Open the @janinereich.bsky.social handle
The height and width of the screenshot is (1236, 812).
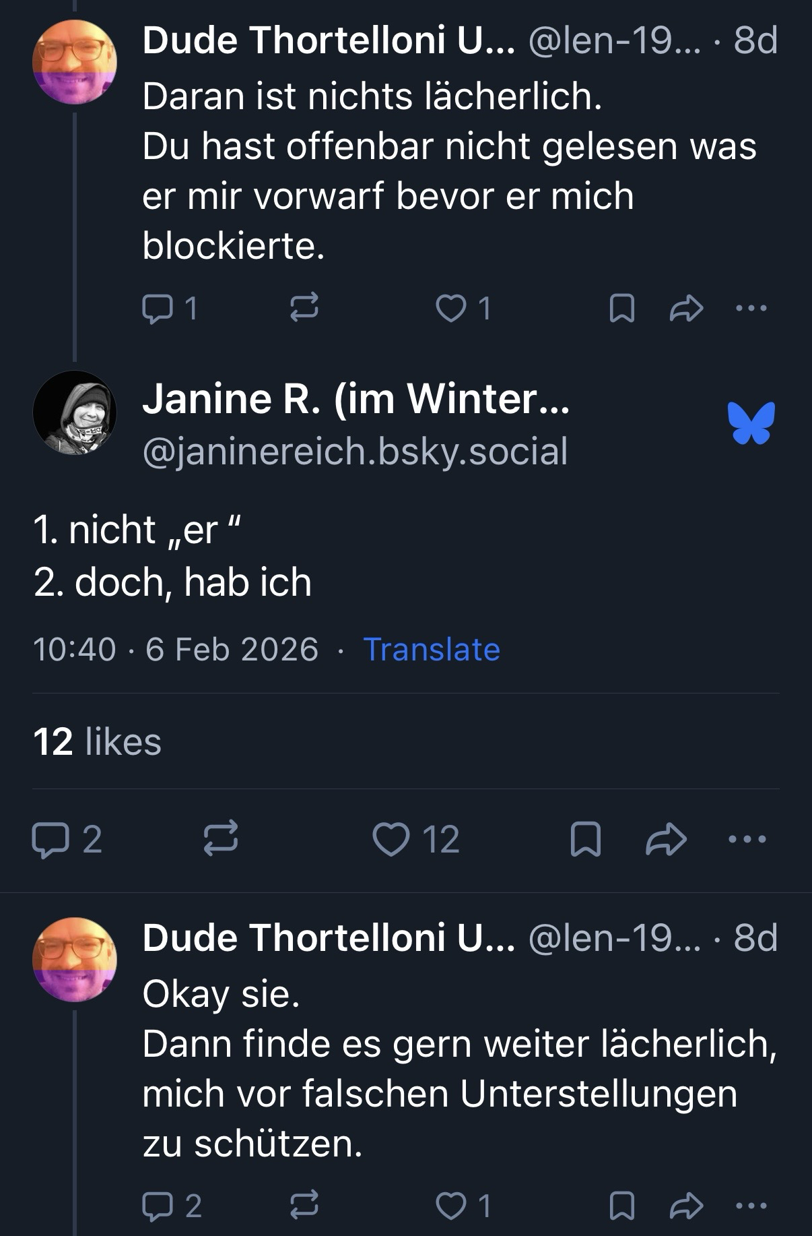(355, 452)
